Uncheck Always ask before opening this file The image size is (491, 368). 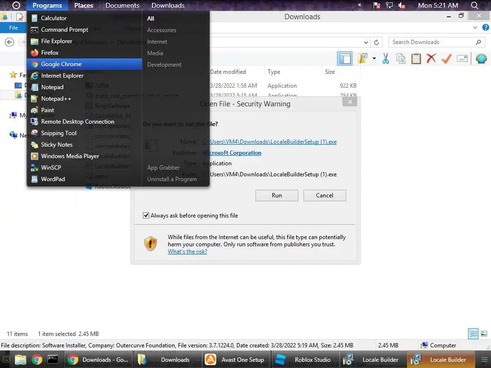coord(146,215)
